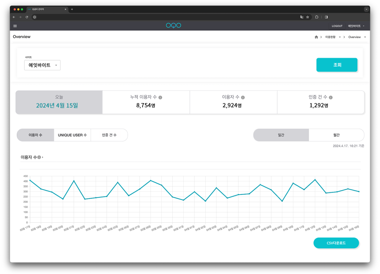Click info icon next to chart title 이용자 수
The image size is (380, 274).
pos(39,157)
